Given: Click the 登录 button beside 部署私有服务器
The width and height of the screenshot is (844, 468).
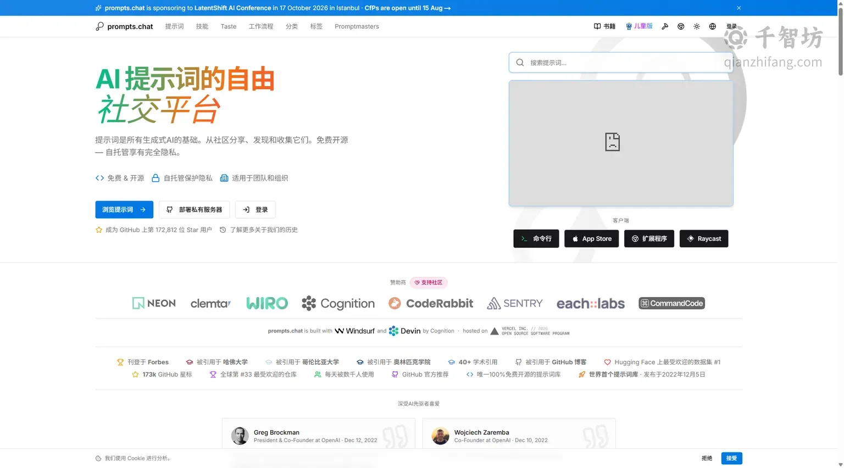Looking at the screenshot, I should pos(256,210).
